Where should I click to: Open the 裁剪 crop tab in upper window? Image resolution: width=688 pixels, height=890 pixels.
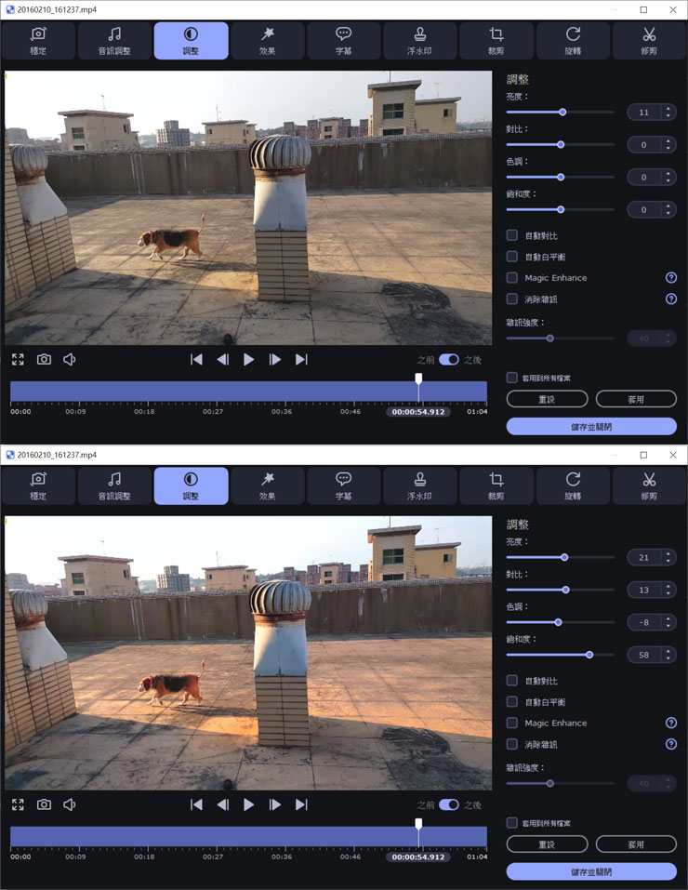(x=496, y=41)
